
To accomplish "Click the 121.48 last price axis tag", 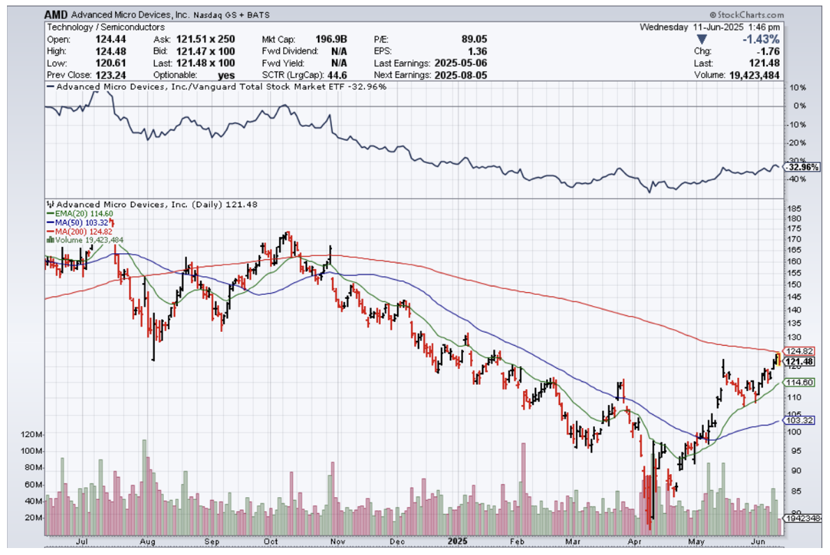I will 799,362.
